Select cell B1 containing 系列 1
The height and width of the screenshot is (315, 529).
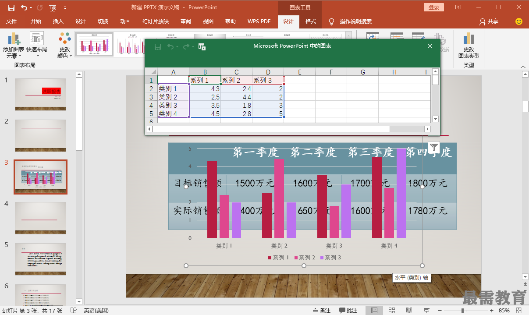coord(205,80)
